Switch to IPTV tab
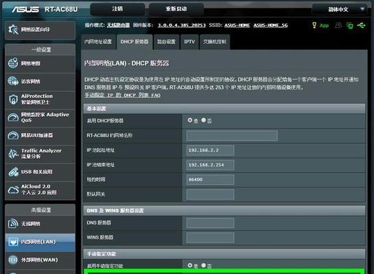 click(x=189, y=42)
